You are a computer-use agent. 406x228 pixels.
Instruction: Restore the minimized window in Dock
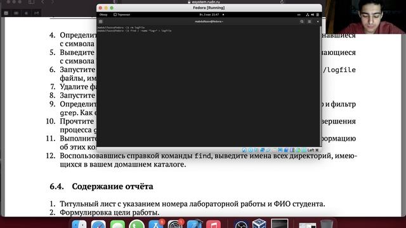307,225
